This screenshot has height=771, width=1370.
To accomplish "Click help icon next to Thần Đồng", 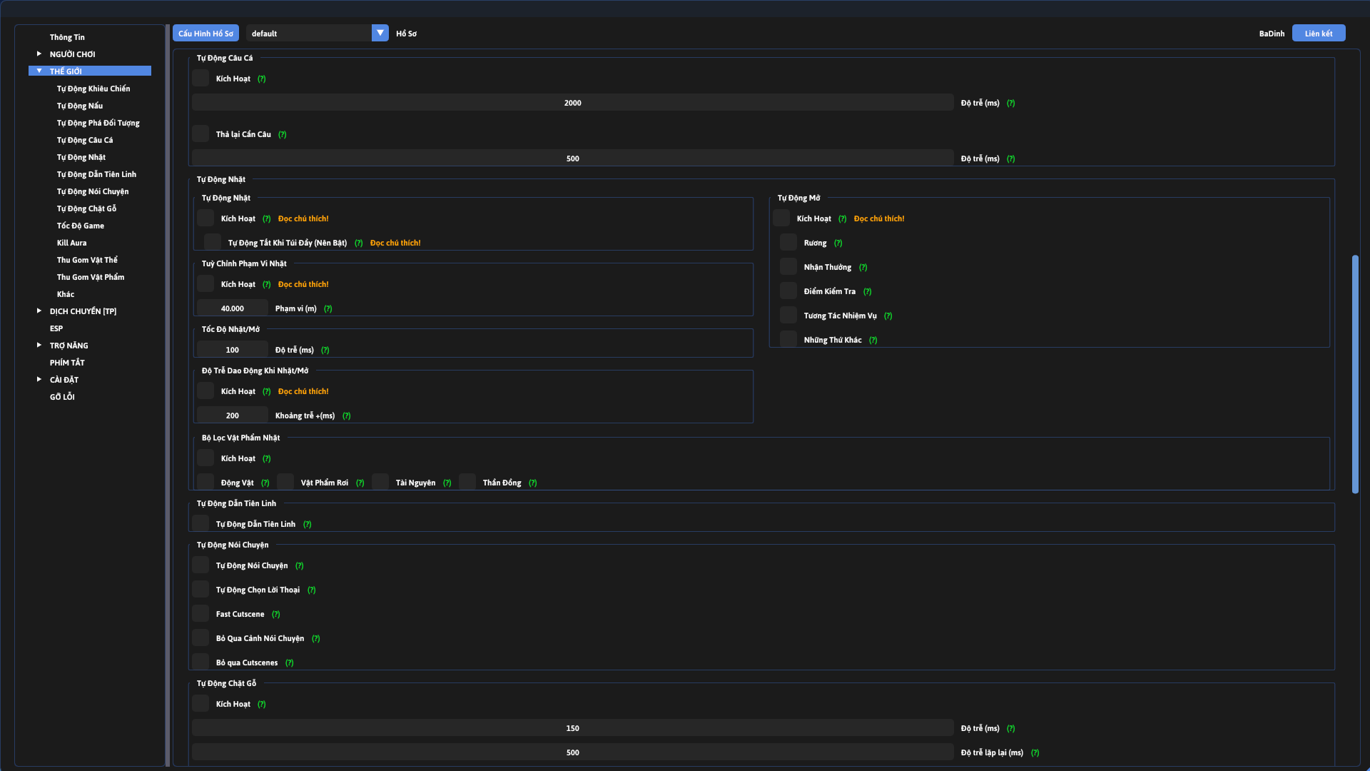I will [532, 483].
